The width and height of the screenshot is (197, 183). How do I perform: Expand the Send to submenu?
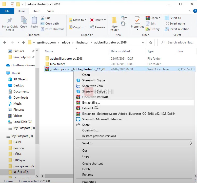tap(134, 143)
